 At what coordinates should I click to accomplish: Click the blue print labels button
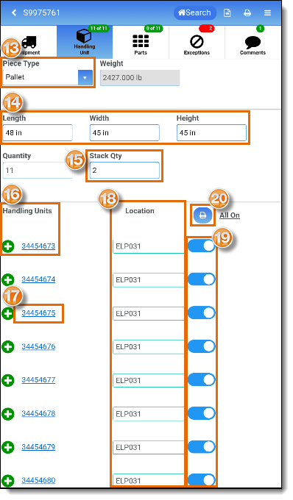202,215
